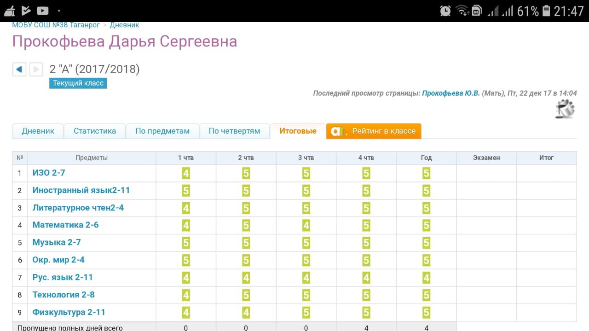Click the Рус. язык 2-11 third quarter grade 4
Image resolution: width=589 pixels, height=331 pixels.
(306, 278)
